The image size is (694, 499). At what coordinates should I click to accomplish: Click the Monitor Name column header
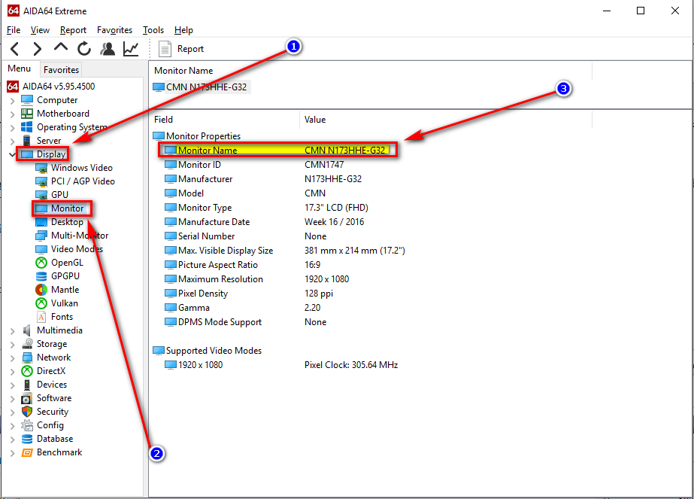(371, 71)
